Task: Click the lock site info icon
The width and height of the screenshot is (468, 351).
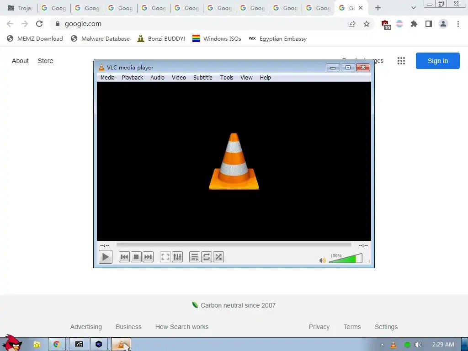Action: pyautogui.click(x=58, y=24)
